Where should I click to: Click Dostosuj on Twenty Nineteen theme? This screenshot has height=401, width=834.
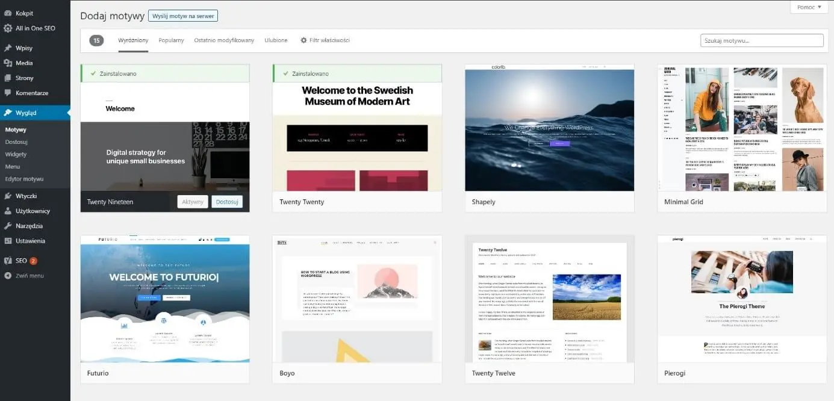pyautogui.click(x=227, y=202)
